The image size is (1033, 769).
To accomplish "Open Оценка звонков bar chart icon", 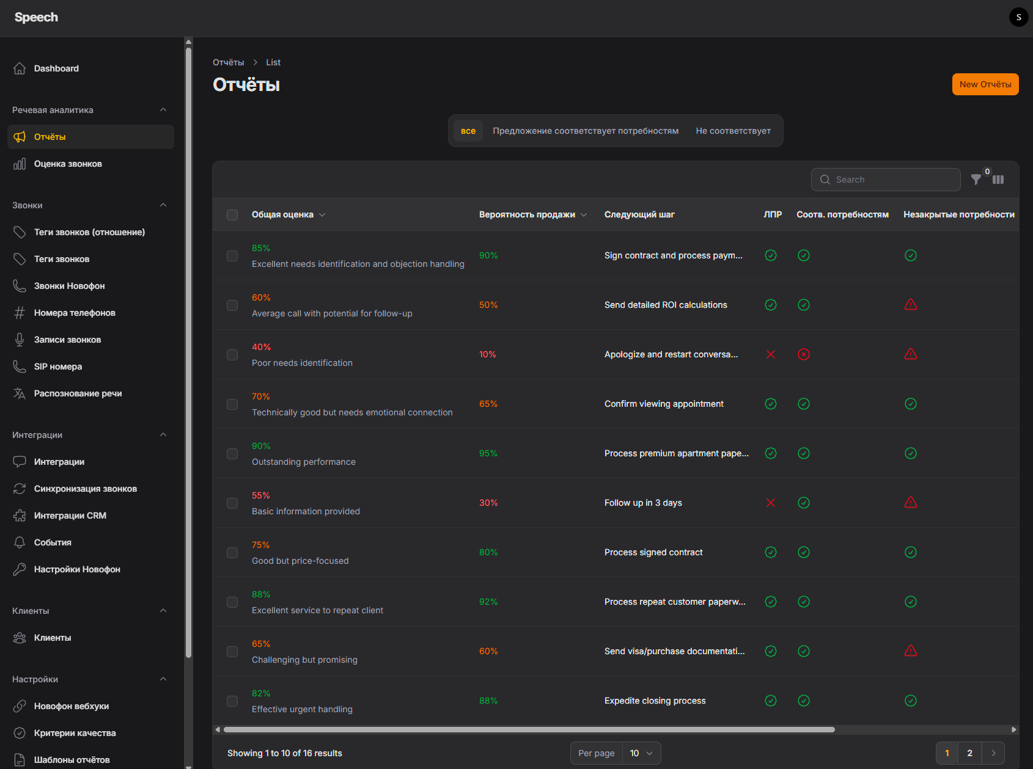I will (x=20, y=164).
